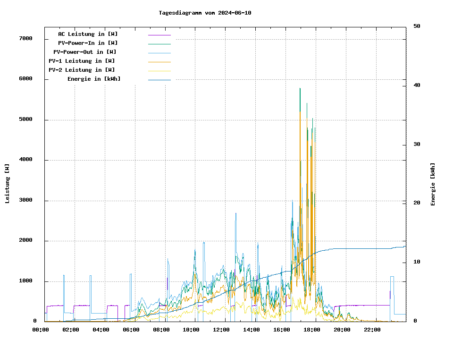
Task: Click the 12:00 time axis tick label
Action: click(x=221, y=330)
